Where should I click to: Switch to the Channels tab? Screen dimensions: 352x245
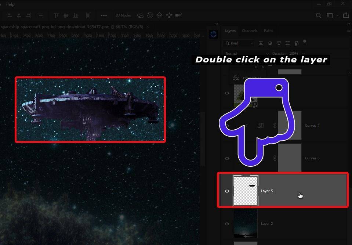pyautogui.click(x=250, y=31)
